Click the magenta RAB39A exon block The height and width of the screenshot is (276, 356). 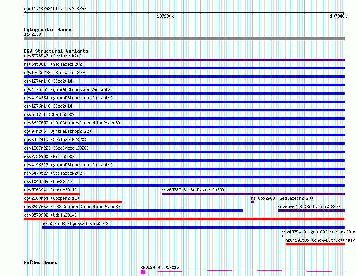(x=143, y=272)
